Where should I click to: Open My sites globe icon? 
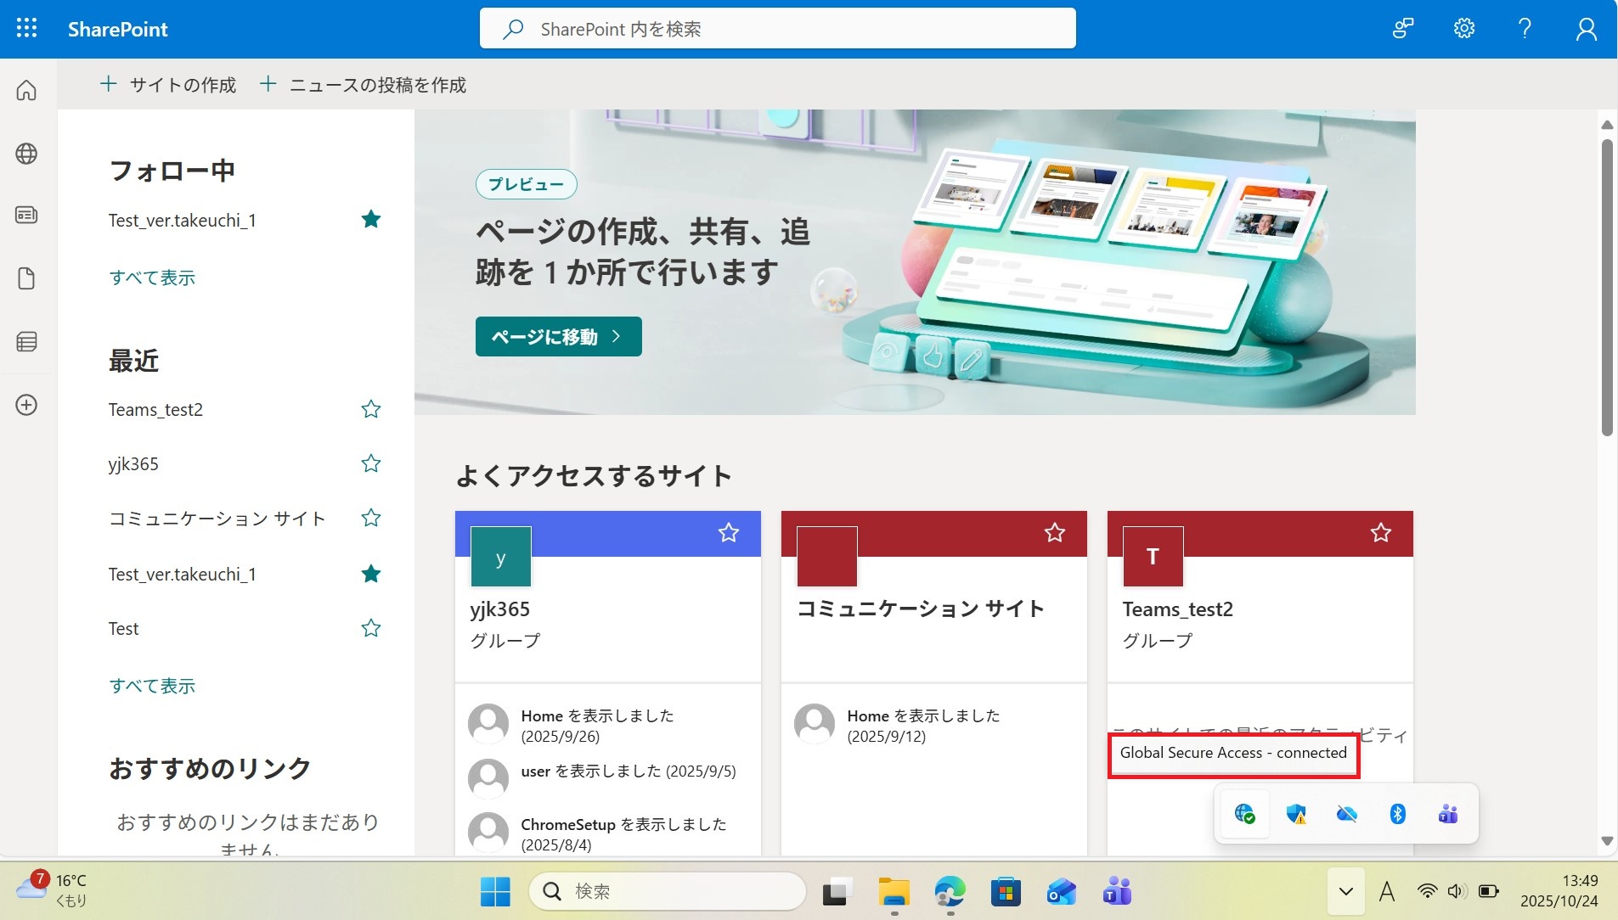tap(26, 154)
